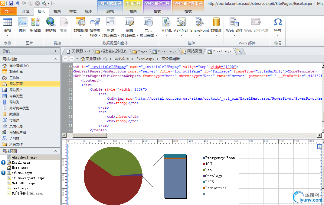
Task: Collapse the 导航 pane with its chevron
Action: pyautogui.click(x=56, y=51)
